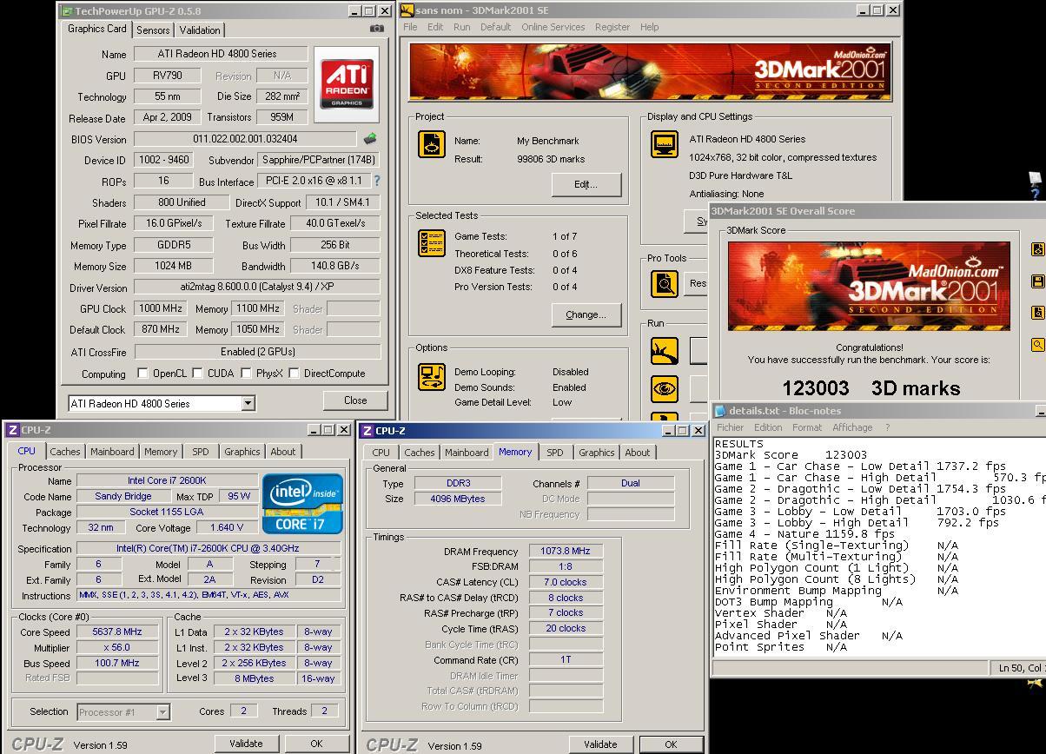Screen dimensions: 1046x754
Task: Click the BIOS save chip icon in GPU-Z
Action: point(370,139)
